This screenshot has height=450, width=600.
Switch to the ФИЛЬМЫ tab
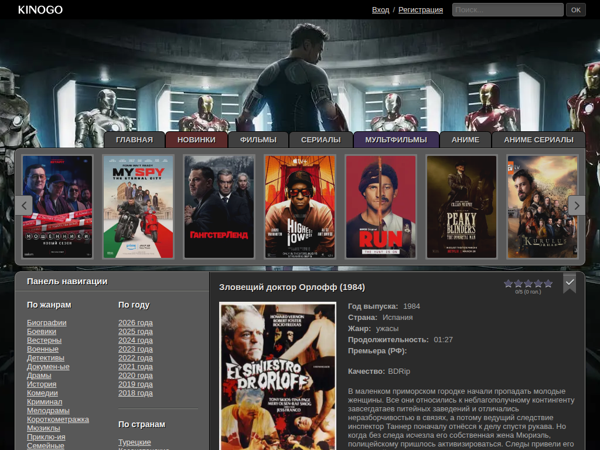[x=258, y=140]
